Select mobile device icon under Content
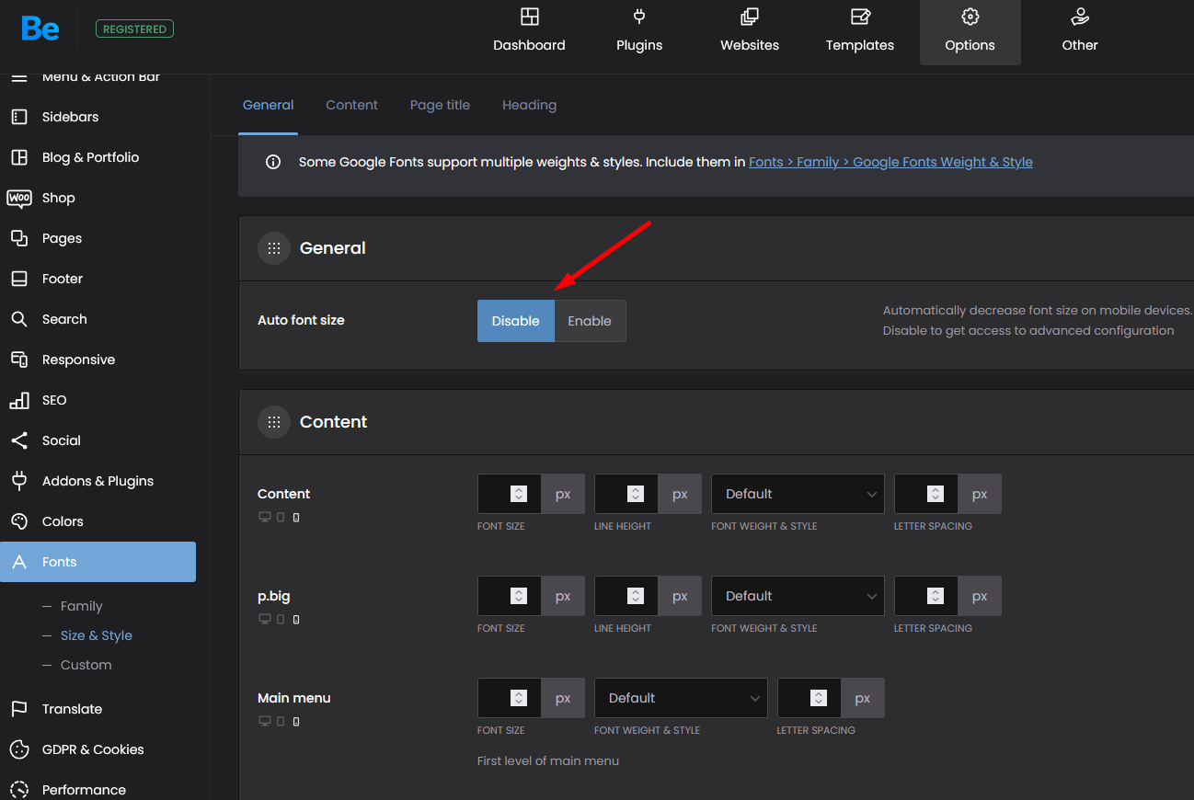The width and height of the screenshot is (1194, 800). click(x=296, y=518)
